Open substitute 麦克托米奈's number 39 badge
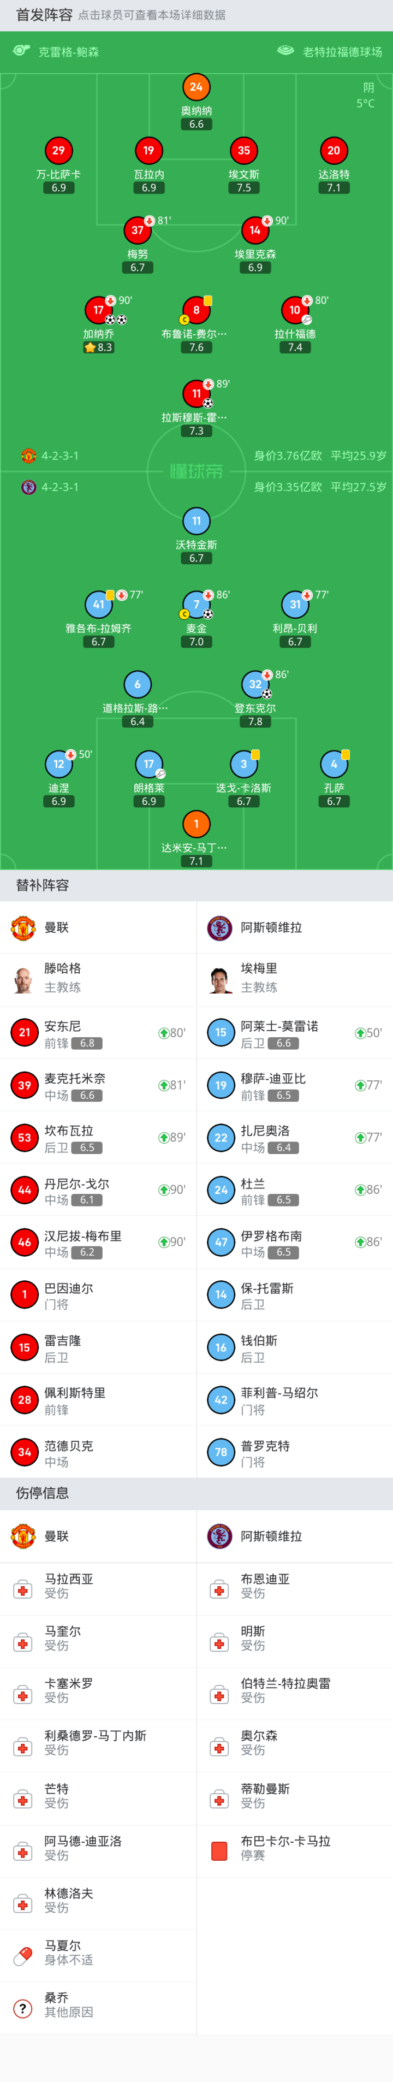This screenshot has height=2082, width=393. pos(24,1085)
